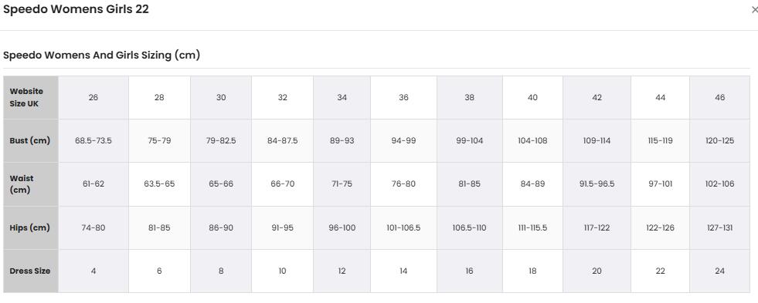
Task: Select website size 36 cell
Action: [x=403, y=97]
